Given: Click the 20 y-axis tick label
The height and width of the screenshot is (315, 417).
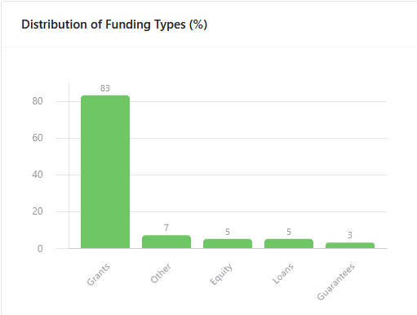Looking at the screenshot, I should [x=38, y=211].
